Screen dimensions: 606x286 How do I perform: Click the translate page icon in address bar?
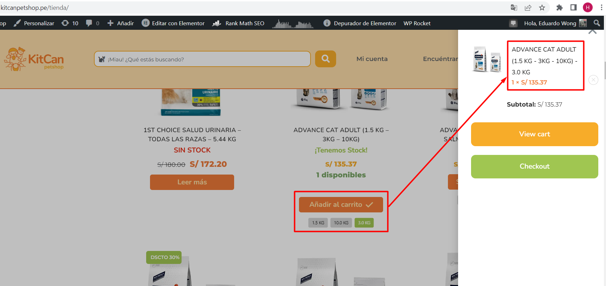[514, 7]
